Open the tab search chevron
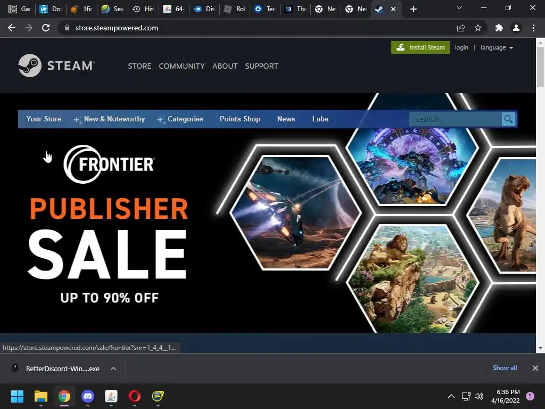Viewport: 545px width, 409px height. pyautogui.click(x=459, y=7)
